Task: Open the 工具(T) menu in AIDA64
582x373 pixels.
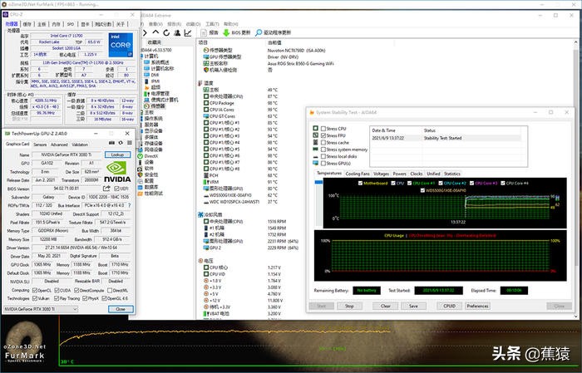Action: pos(212,24)
